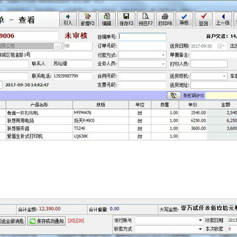237x237 pixels.
Task: Click the 产品名称 column header
Action: pyautogui.click(x=39, y=105)
